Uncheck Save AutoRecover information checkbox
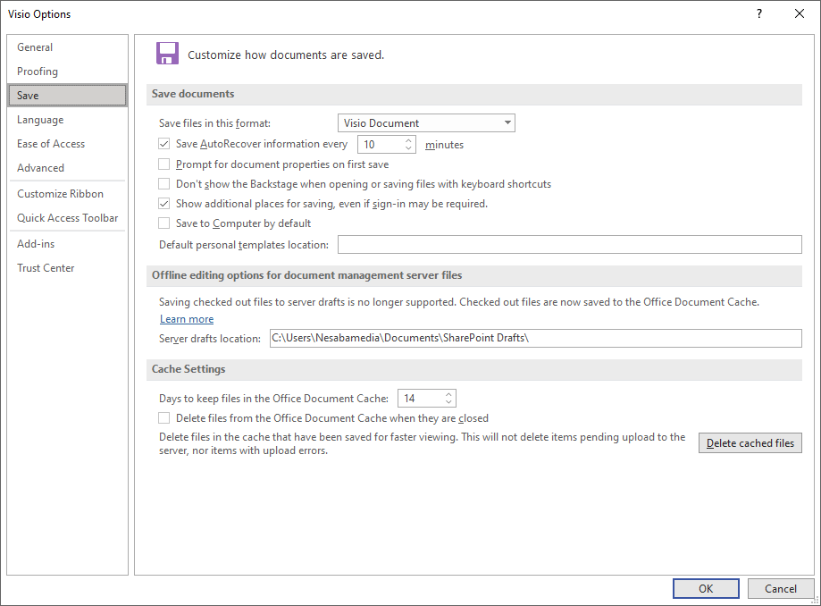821x606 pixels. pyautogui.click(x=164, y=144)
